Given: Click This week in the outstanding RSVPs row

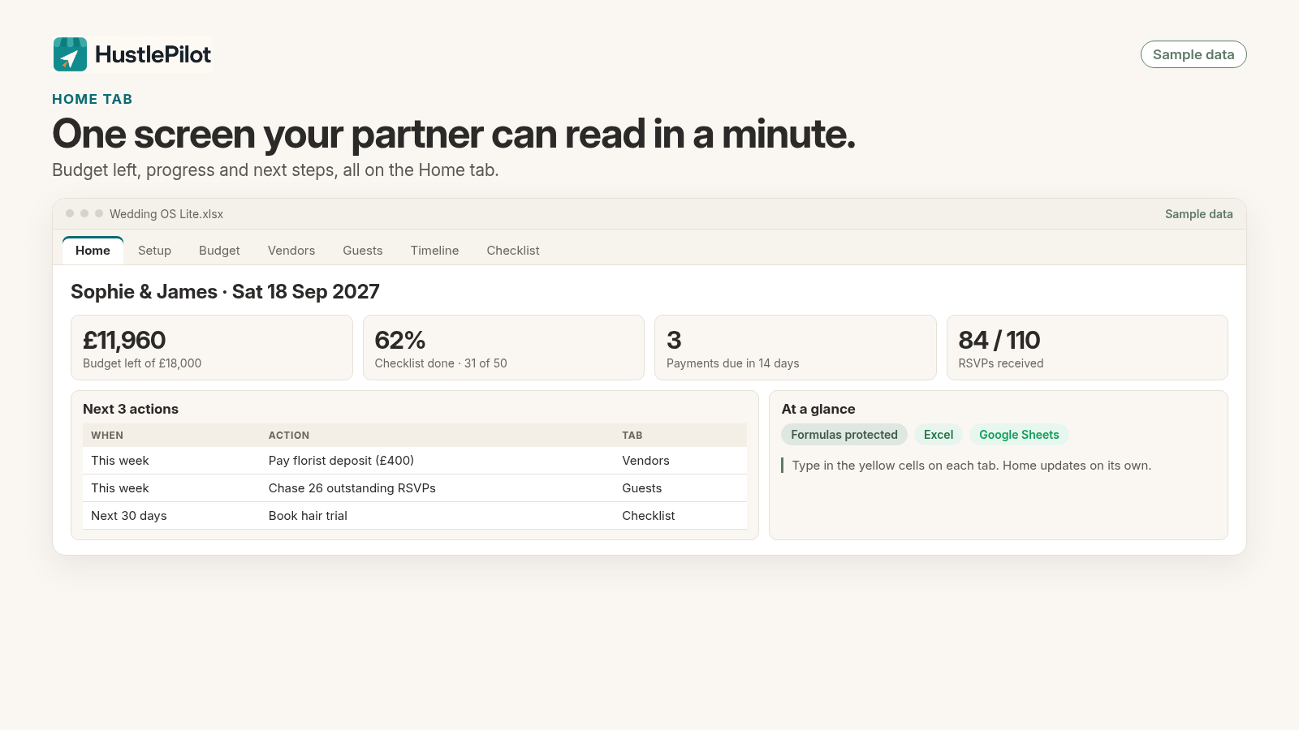Looking at the screenshot, I should pos(120,488).
